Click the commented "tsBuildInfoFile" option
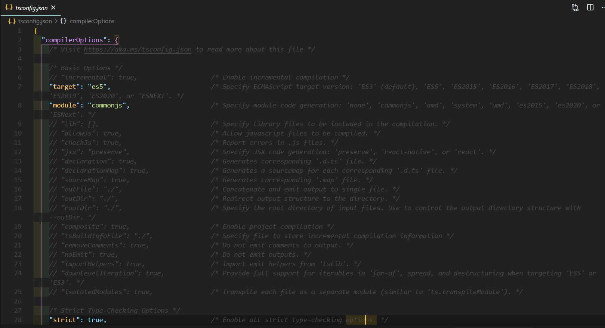Viewport: 605px width, 328px height. (x=101, y=236)
